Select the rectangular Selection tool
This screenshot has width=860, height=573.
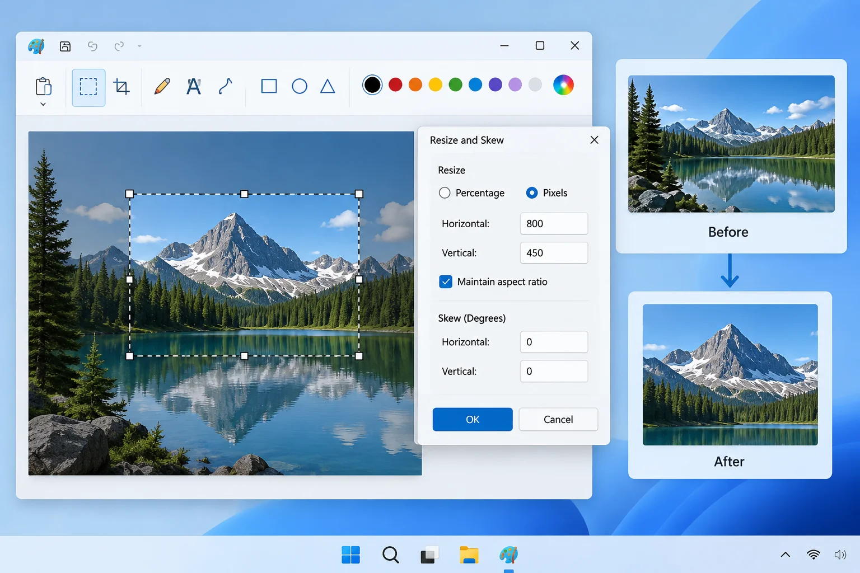point(88,87)
